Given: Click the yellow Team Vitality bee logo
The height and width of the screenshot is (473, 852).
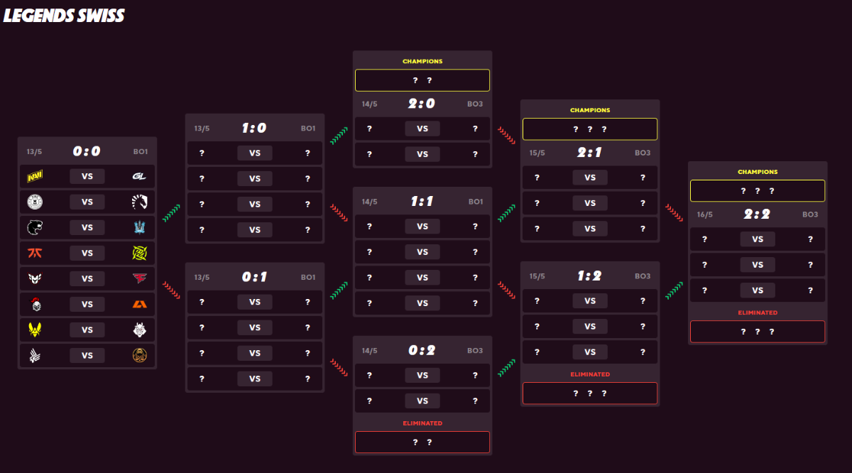Looking at the screenshot, I should (x=33, y=330).
